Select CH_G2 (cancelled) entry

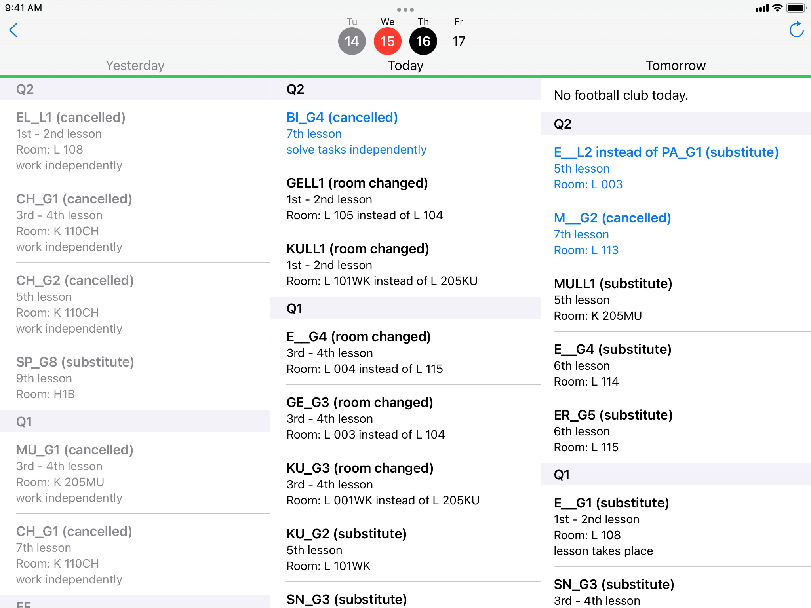pyautogui.click(x=135, y=304)
